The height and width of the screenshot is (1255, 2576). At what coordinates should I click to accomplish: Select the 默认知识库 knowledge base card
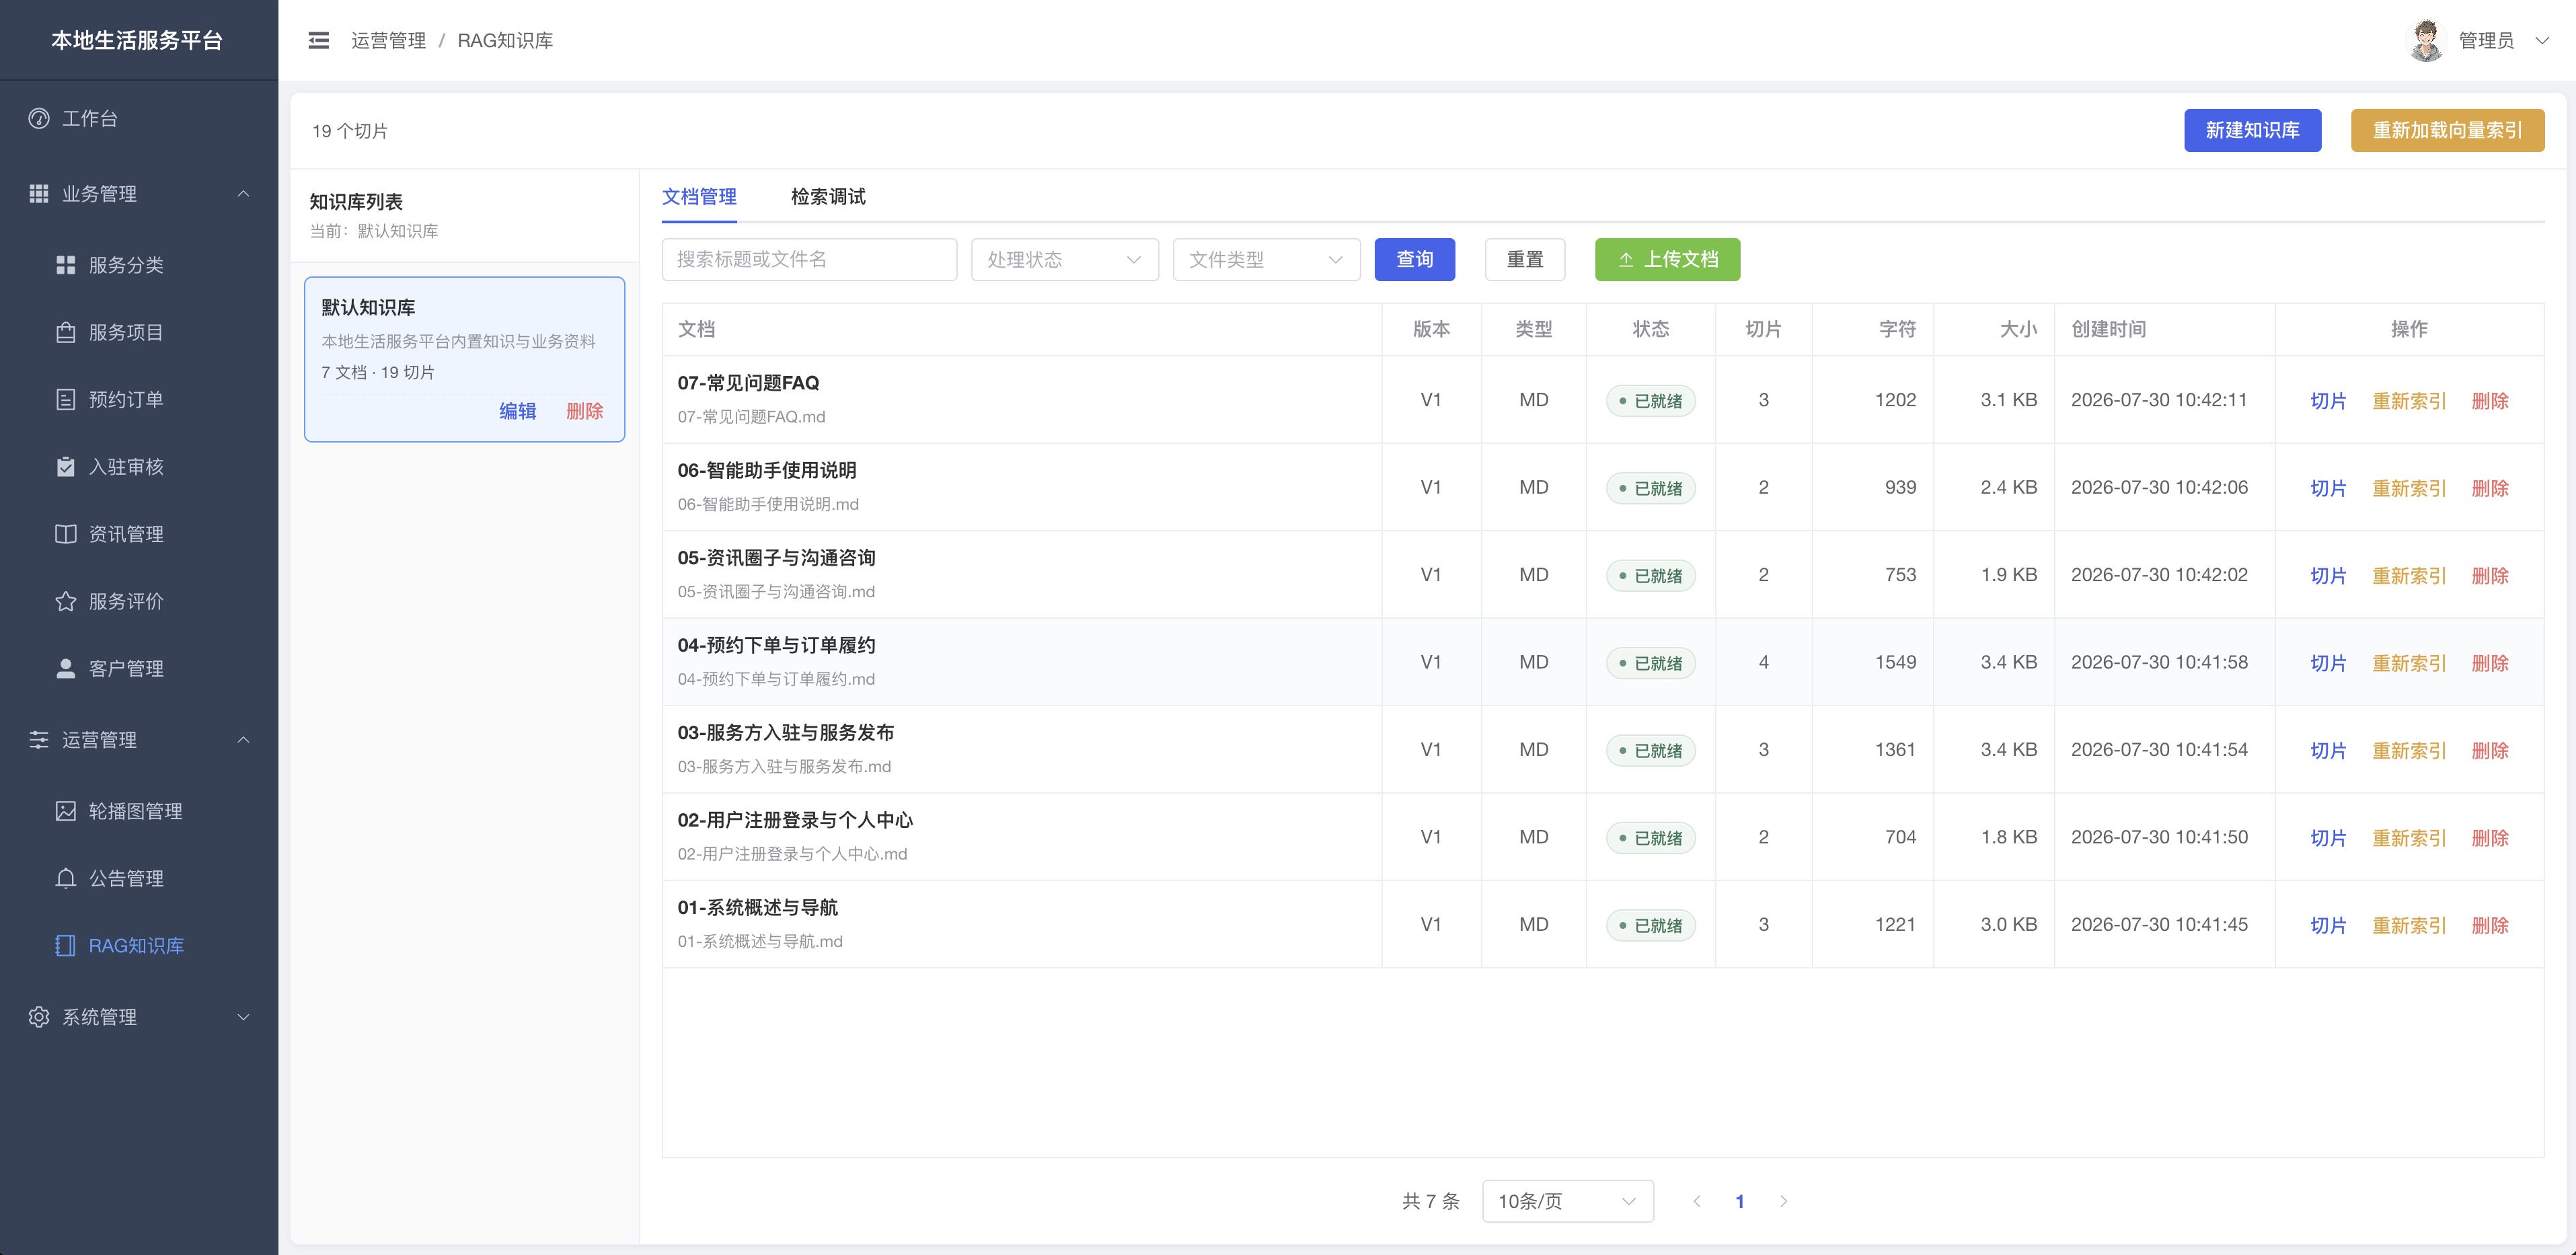click(x=465, y=359)
